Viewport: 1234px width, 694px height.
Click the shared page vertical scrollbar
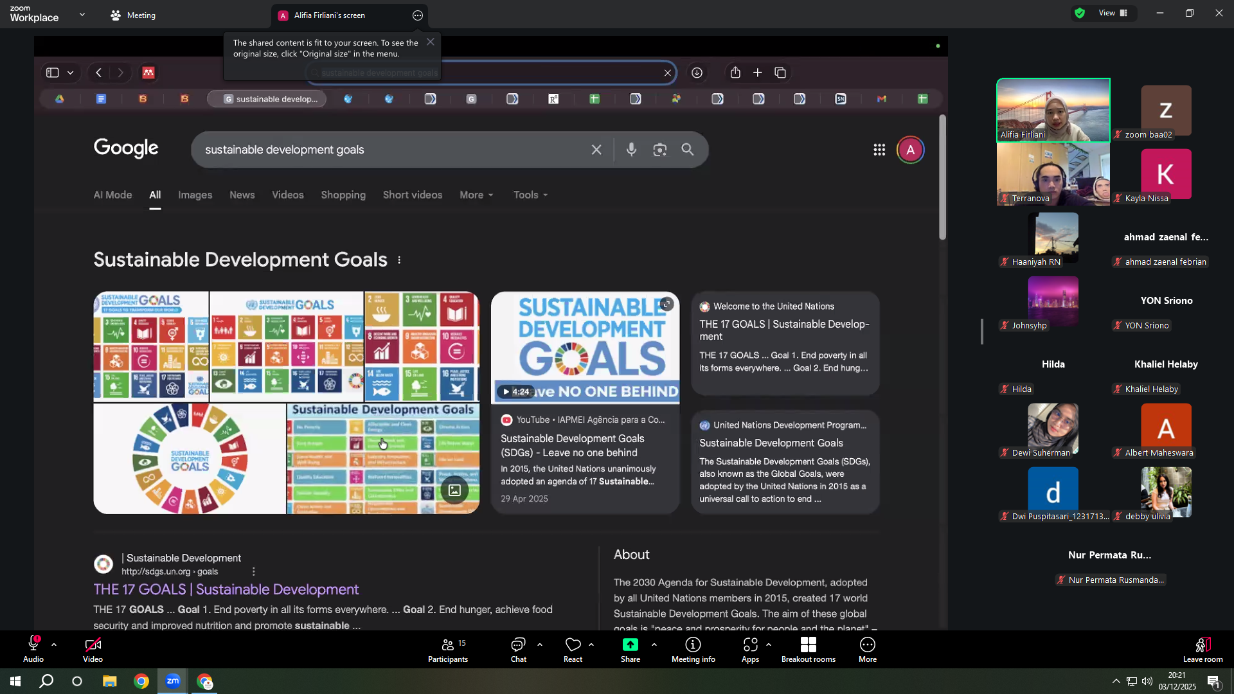[x=942, y=177]
